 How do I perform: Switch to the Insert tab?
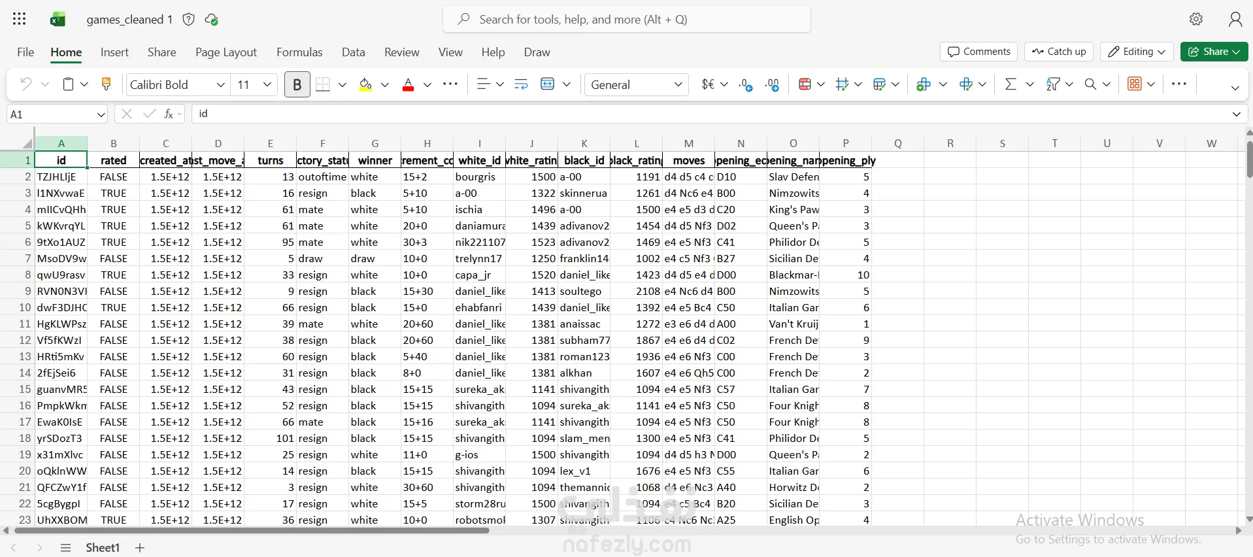click(114, 52)
